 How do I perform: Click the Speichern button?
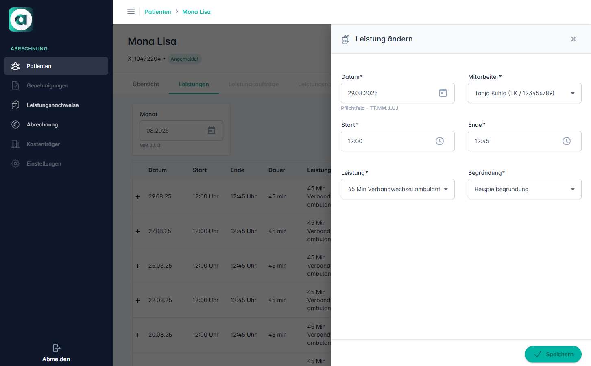[553, 354]
